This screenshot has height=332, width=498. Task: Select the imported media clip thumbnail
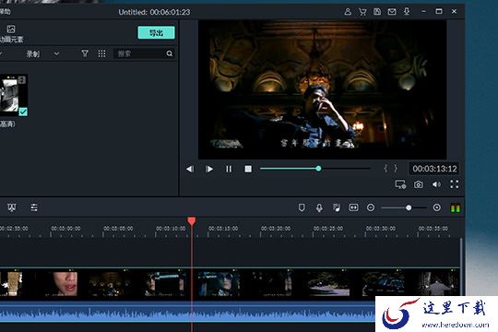pyautogui.click(x=13, y=95)
